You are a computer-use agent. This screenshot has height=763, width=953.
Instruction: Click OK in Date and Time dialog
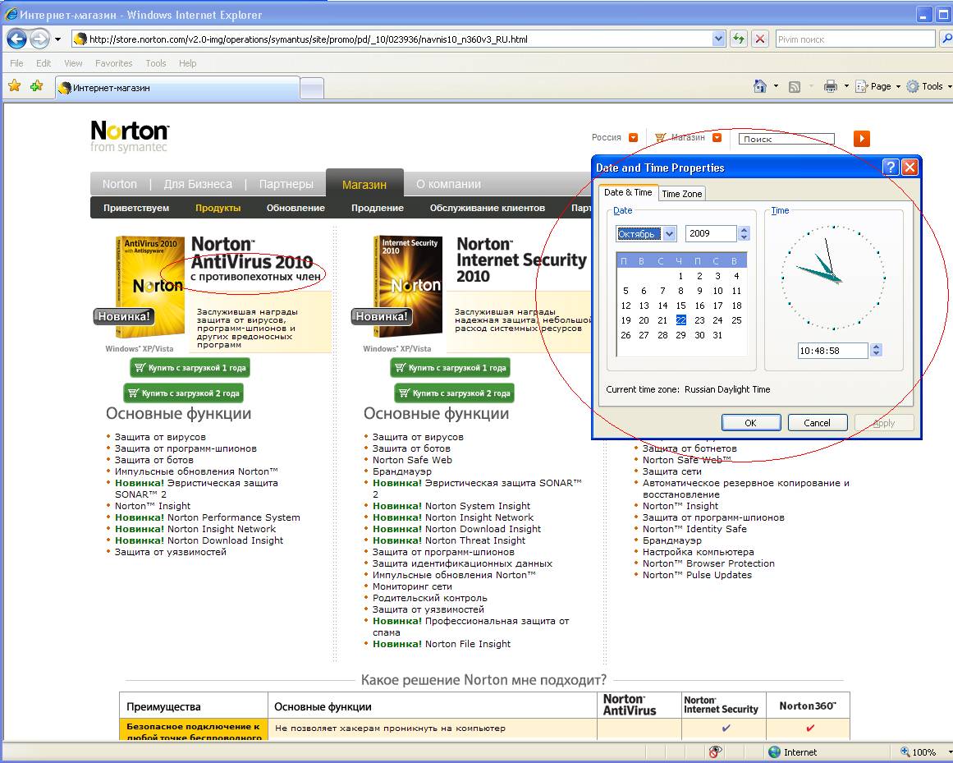(x=750, y=422)
